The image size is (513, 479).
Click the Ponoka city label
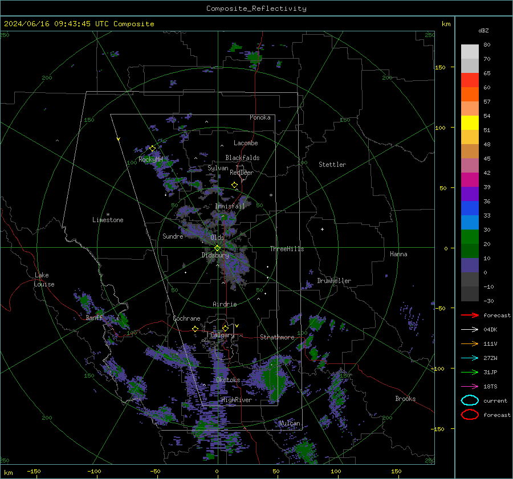tap(260, 117)
